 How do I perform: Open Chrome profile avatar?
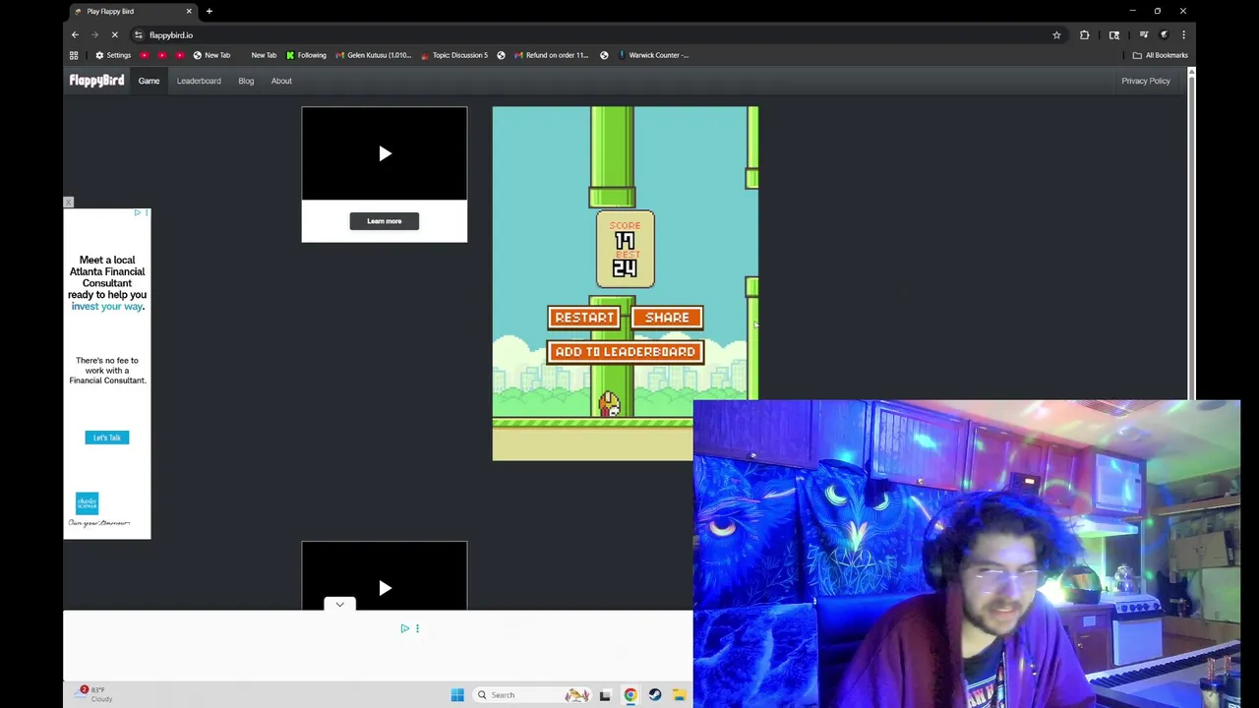point(1165,35)
